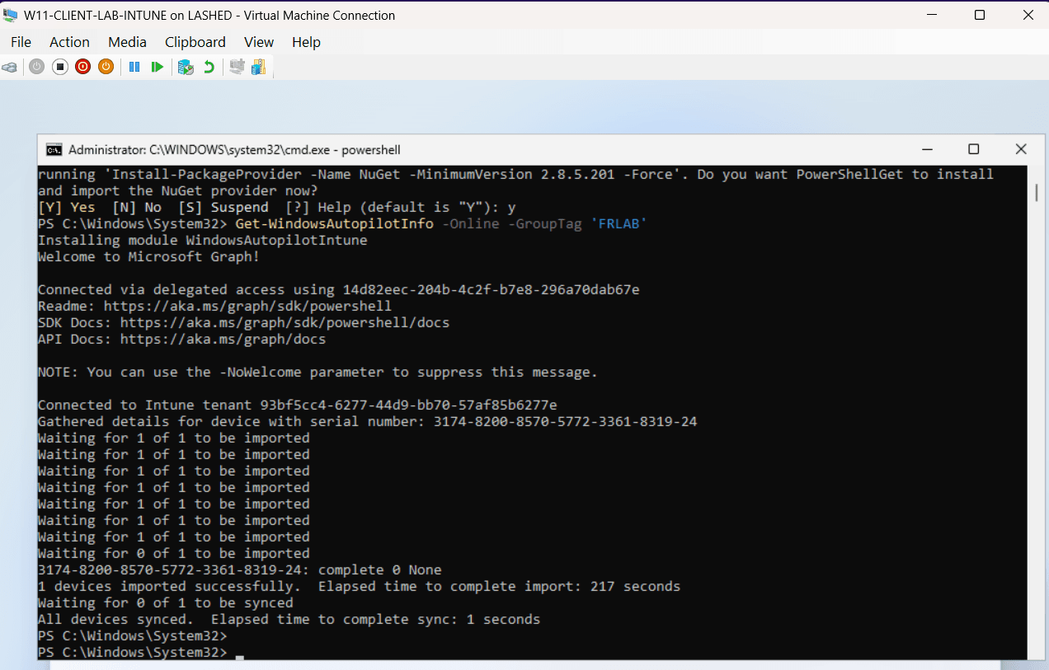
Task: Save VM state with the orange power icon
Action: click(x=106, y=68)
